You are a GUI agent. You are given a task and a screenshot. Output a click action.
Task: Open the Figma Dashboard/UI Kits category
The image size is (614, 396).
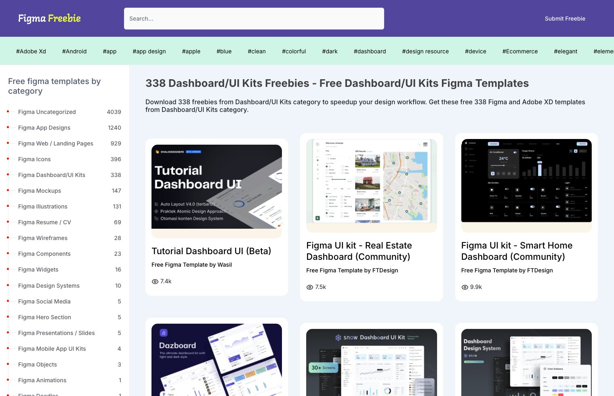click(x=52, y=175)
